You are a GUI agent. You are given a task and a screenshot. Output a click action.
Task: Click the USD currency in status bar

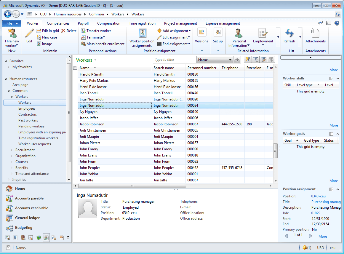320,248
